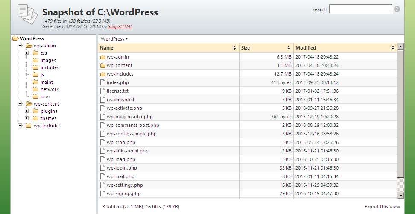The width and height of the screenshot is (415, 214).
Task: Click WordPress in the breadcrumb path
Action: tap(112, 39)
